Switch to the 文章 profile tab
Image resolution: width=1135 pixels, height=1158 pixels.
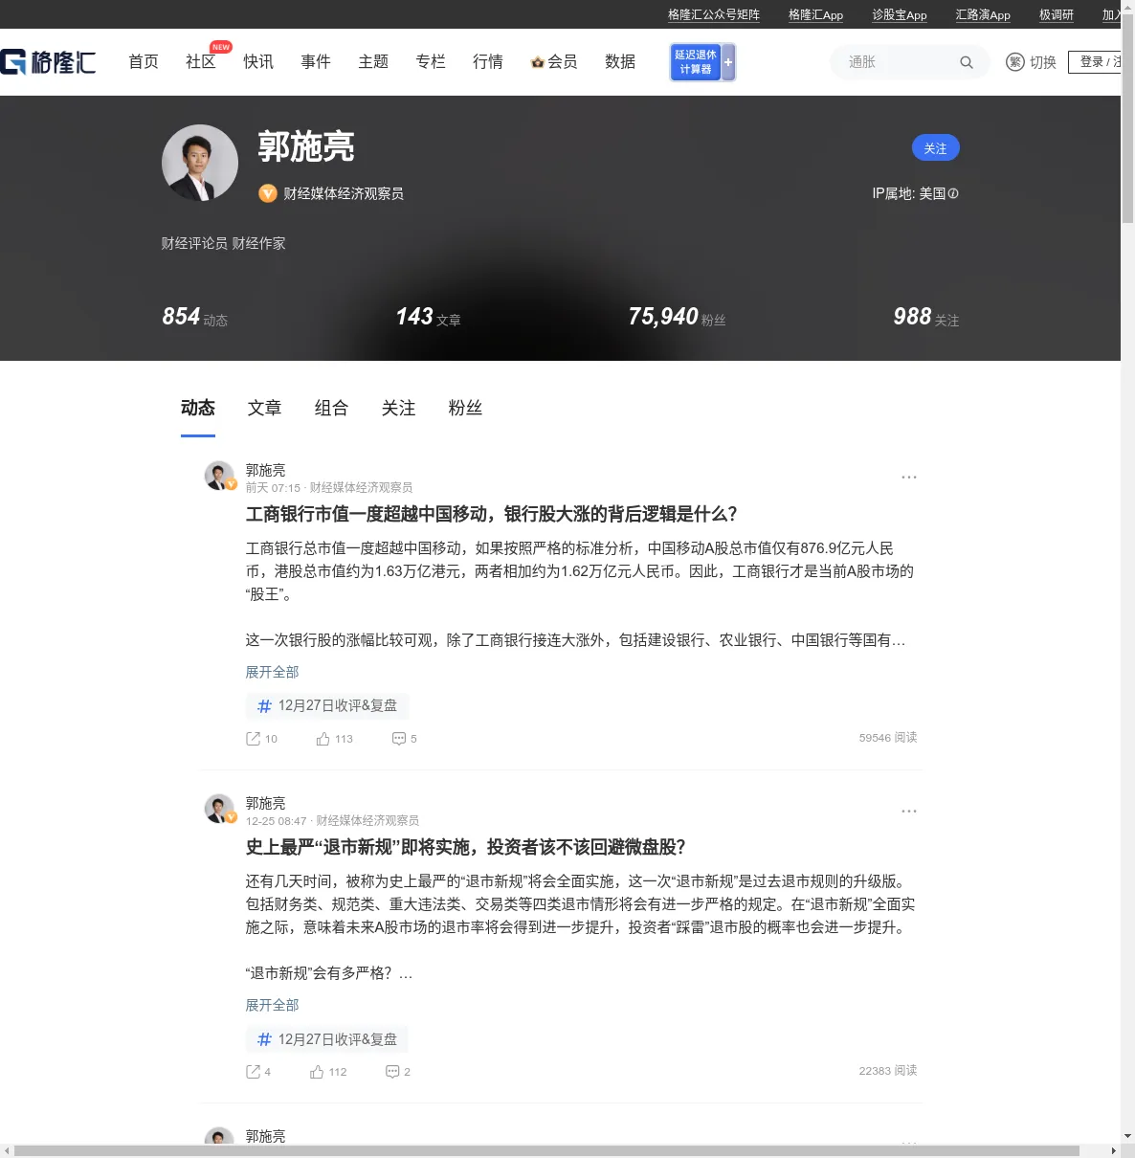(265, 408)
